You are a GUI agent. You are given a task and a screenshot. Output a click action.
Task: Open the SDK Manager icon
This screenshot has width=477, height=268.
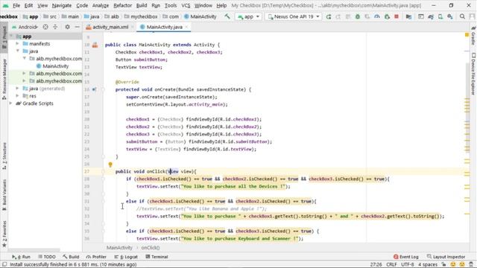point(450,16)
